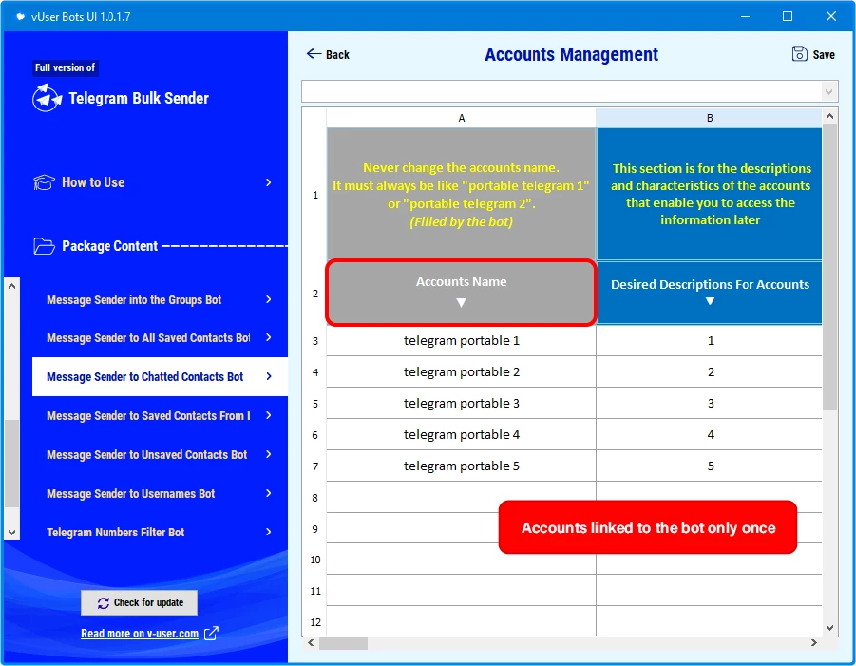Click the external link icon beside v-user.com

click(x=211, y=634)
